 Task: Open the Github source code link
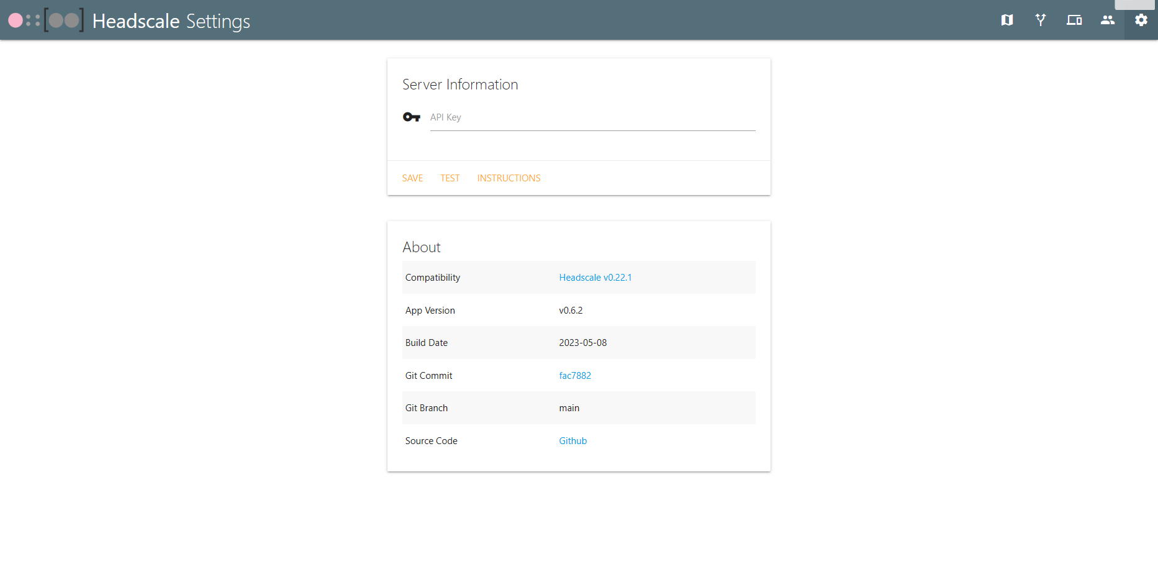tap(572, 440)
